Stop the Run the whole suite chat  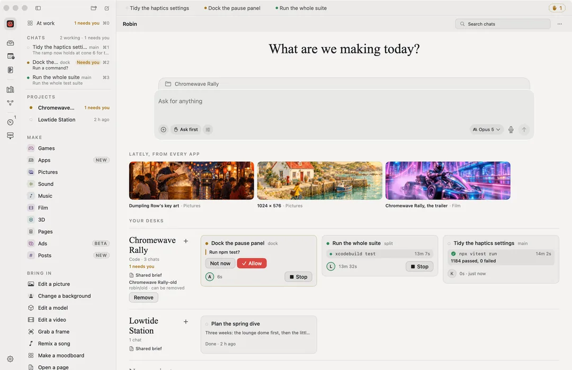(x=419, y=266)
